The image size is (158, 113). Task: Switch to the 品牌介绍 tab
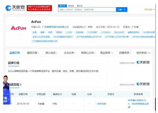pos(15,53)
